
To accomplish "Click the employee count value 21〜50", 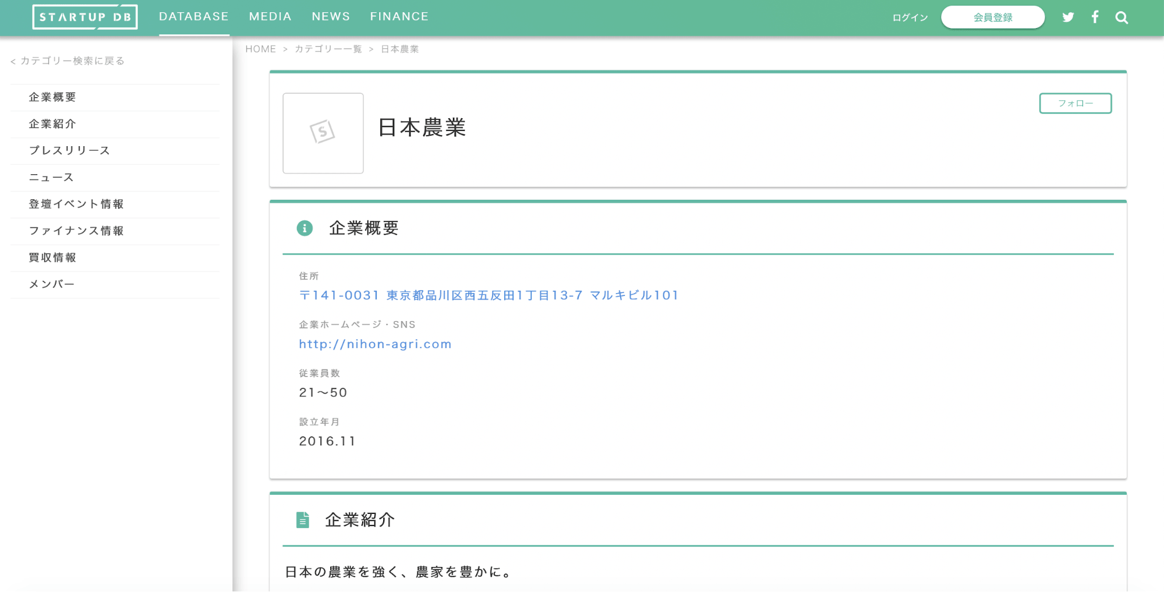I will 323,393.
